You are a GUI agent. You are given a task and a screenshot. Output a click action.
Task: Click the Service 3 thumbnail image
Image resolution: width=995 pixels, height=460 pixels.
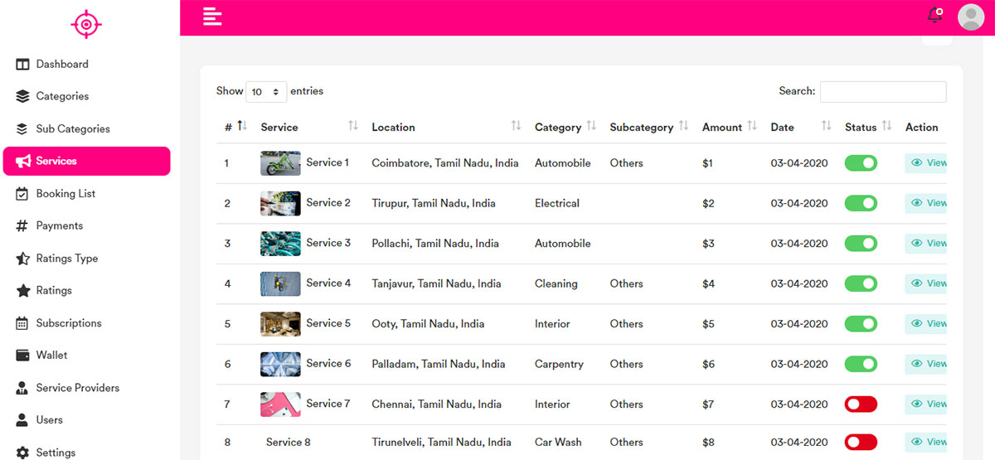click(280, 244)
